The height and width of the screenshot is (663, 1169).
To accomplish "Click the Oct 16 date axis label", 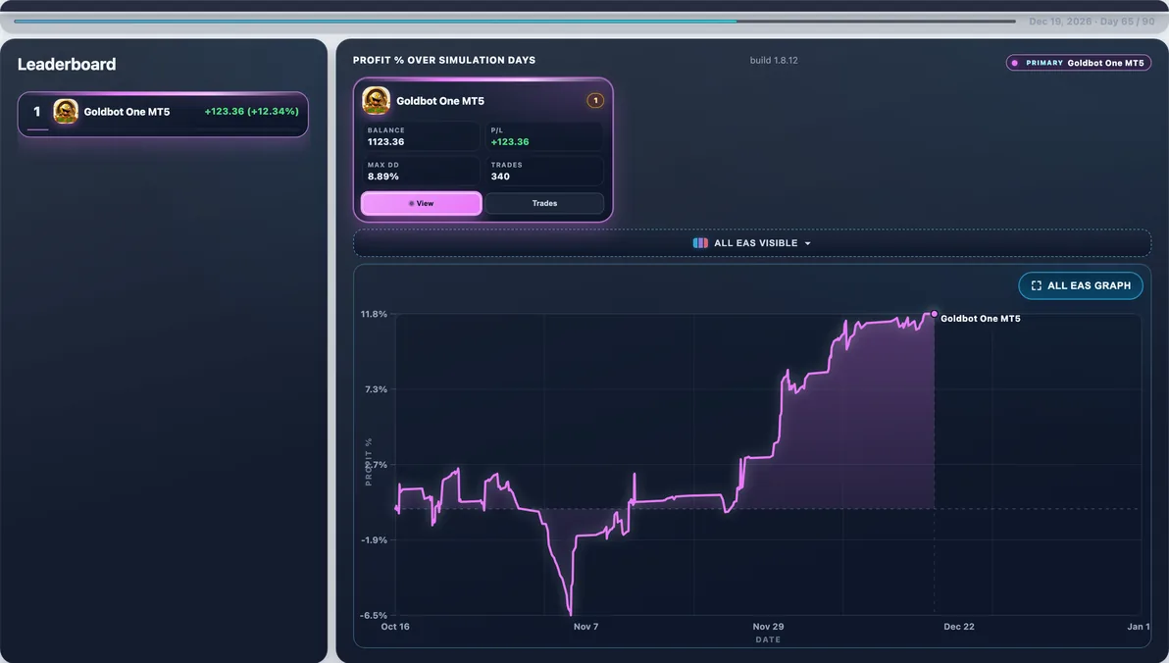I will (x=395, y=627).
